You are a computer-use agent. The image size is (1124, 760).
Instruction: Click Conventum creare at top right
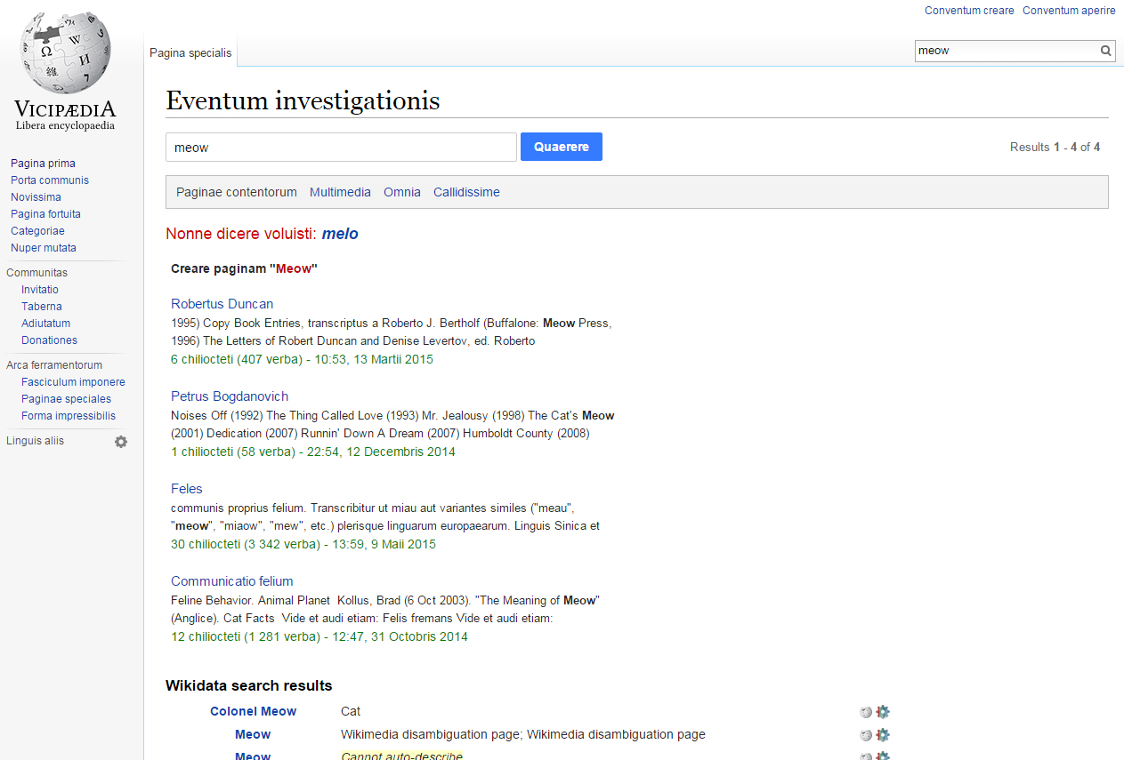tap(968, 11)
